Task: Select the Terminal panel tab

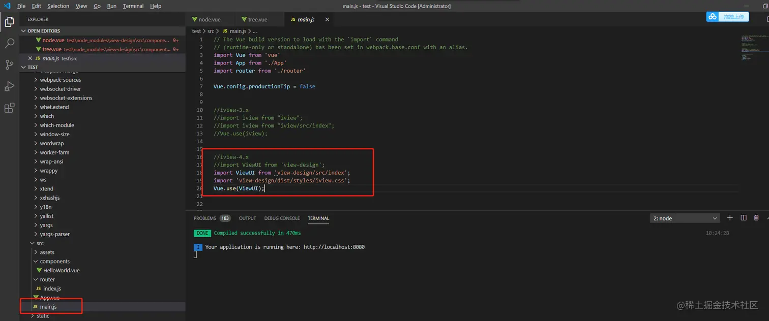Action: (318, 218)
